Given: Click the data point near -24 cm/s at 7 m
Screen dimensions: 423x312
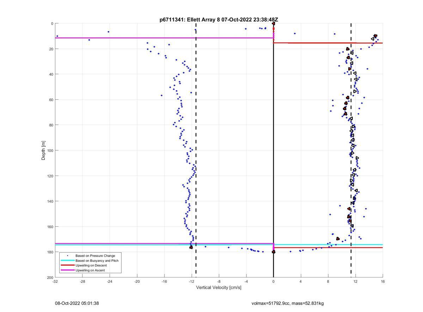Looking at the screenshot, I should pos(108,32).
